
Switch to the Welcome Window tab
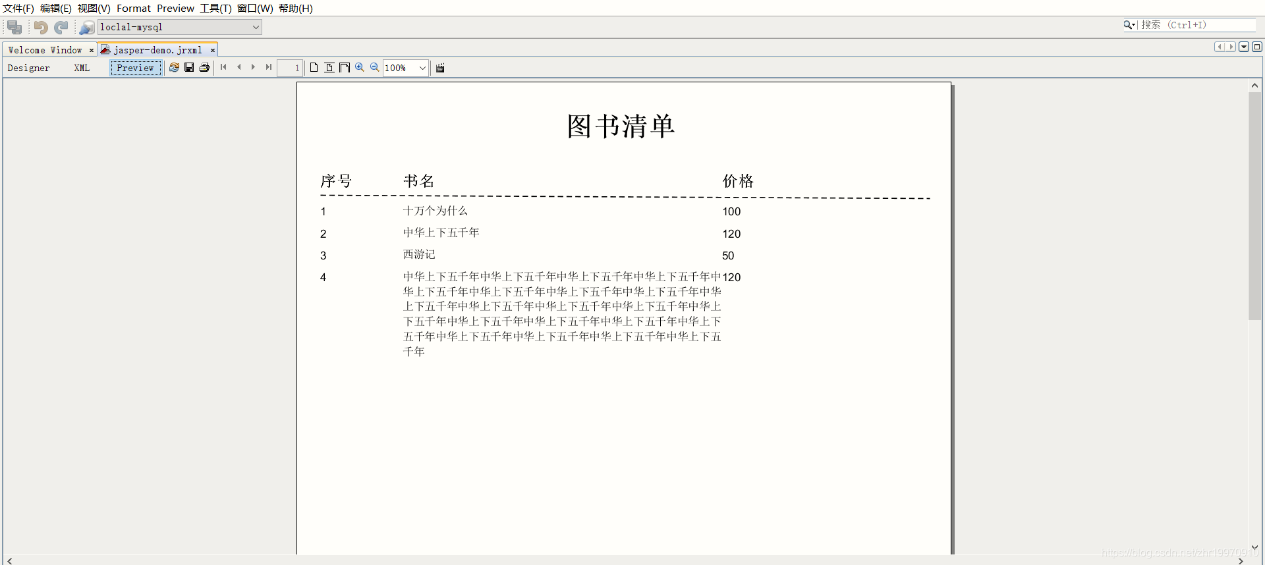click(45, 50)
